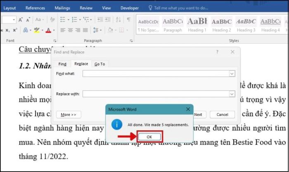Expand the Replace with dropdown
The height and width of the screenshot is (172, 289).
(x=232, y=94)
